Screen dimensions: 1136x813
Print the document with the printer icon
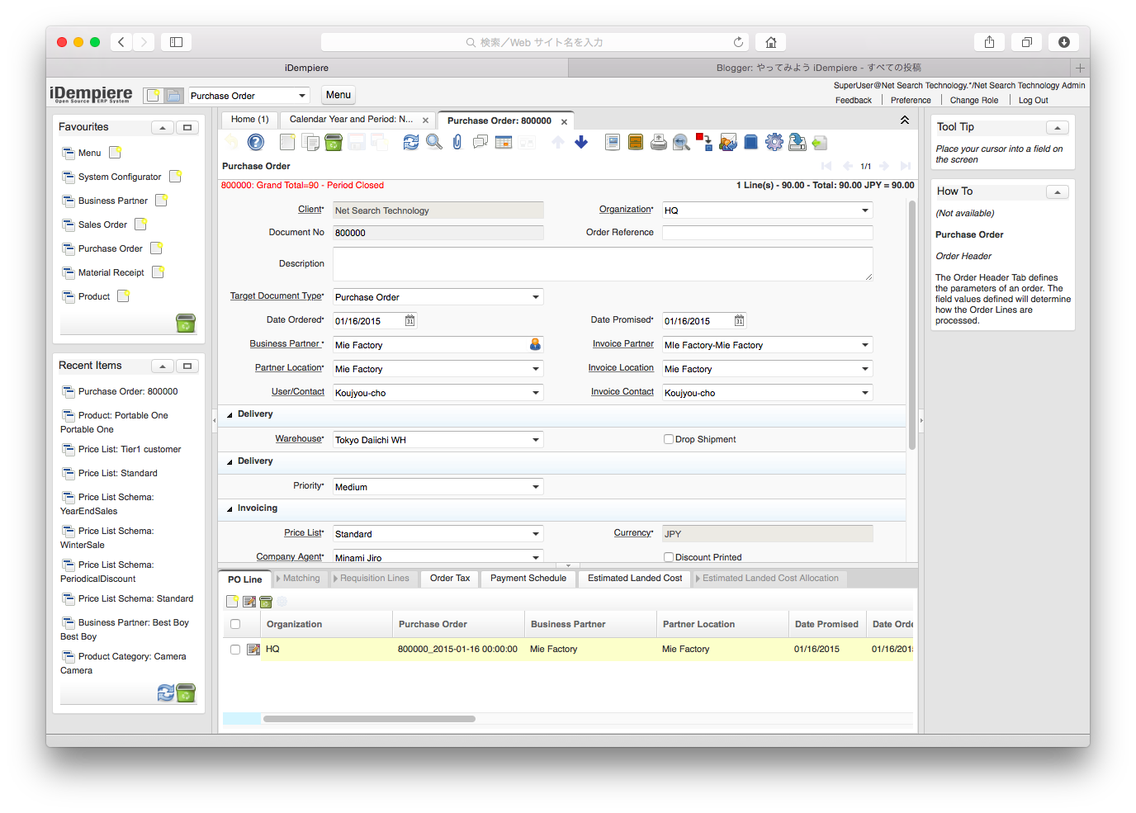click(659, 142)
